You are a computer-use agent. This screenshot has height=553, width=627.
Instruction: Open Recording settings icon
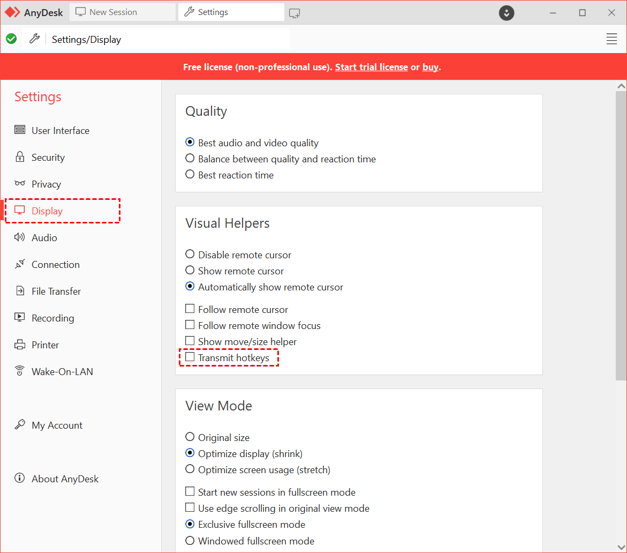tap(20, 318)
